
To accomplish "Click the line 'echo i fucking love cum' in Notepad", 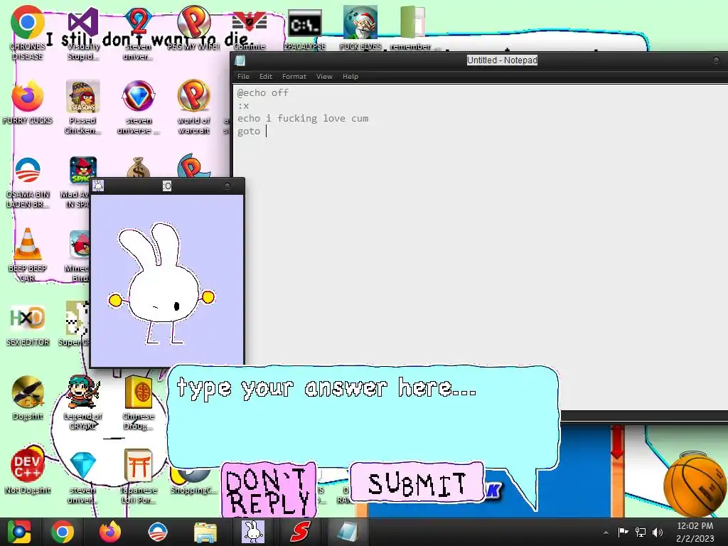I will [303, 119].
